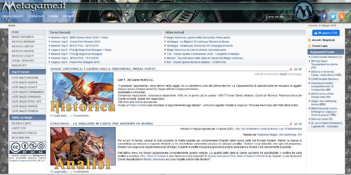Open LISTE MAZZI STANDARD

coord(27,97)
